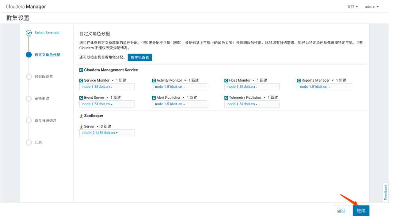Open the Feedback side tab
393x216 pixels.
386,192
